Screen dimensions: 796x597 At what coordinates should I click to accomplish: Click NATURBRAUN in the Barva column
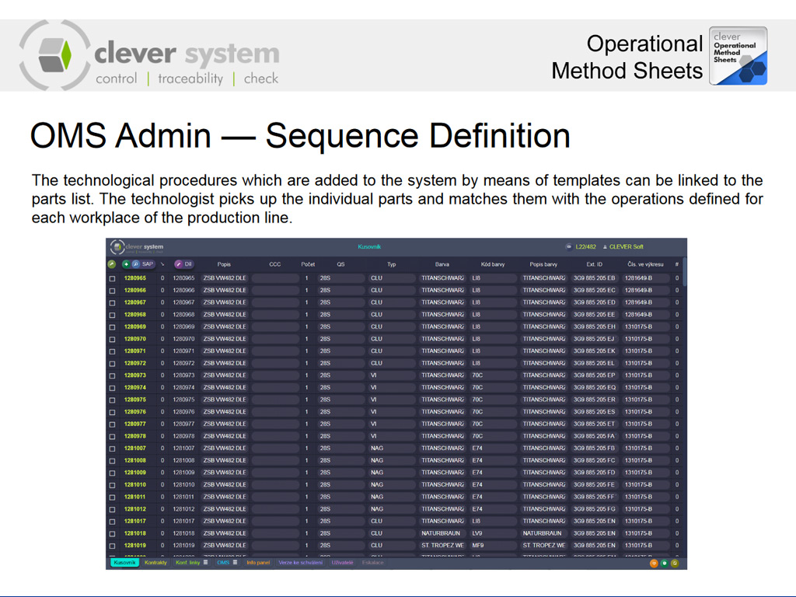pos(442,533)
